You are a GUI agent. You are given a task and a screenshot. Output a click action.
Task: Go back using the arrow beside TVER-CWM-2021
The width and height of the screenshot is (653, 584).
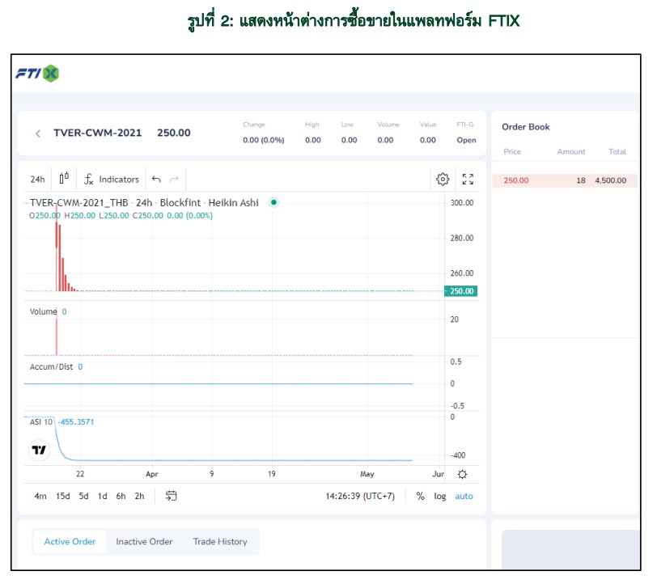coord(38,133)
